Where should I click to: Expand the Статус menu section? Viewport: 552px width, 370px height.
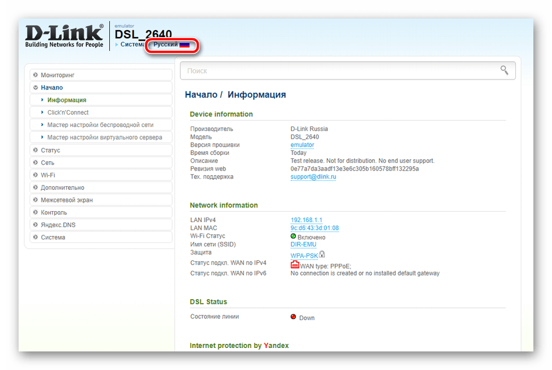point(101,150)
